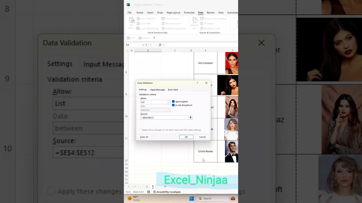
Task: Click the Existing Connections icon
Action: [x=163, y=28]
